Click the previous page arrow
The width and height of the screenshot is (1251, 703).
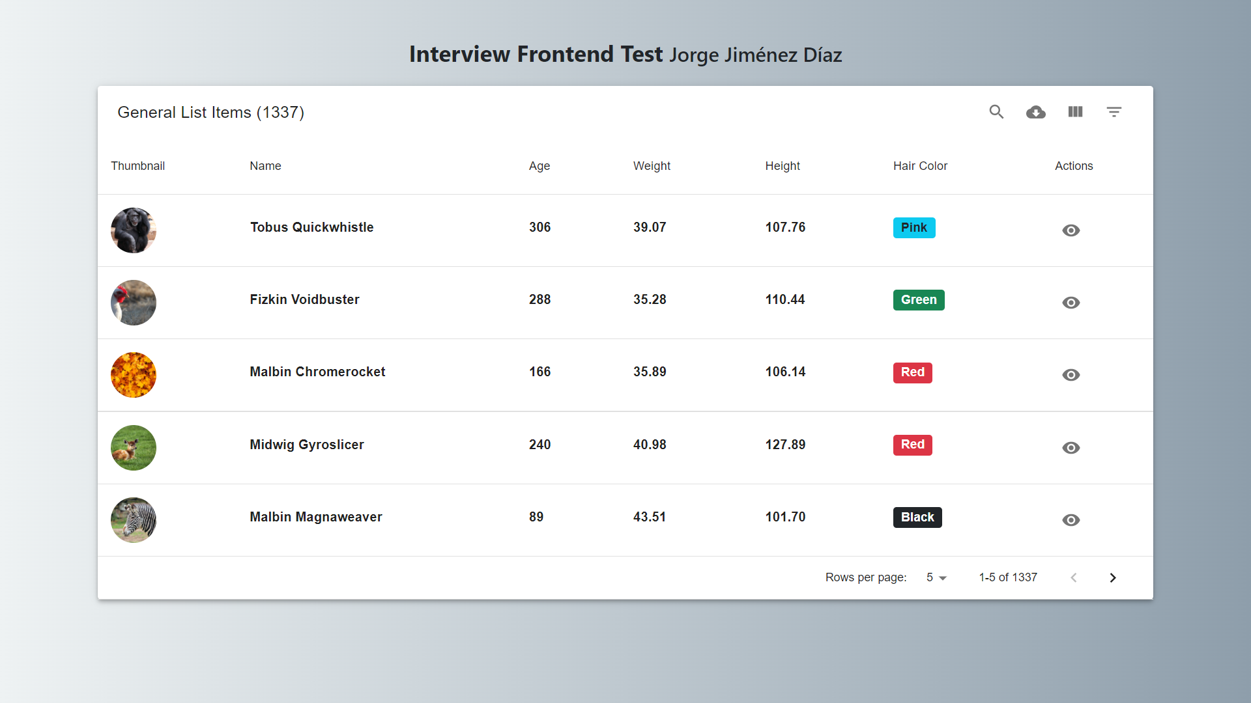[x=1074, y=577]
